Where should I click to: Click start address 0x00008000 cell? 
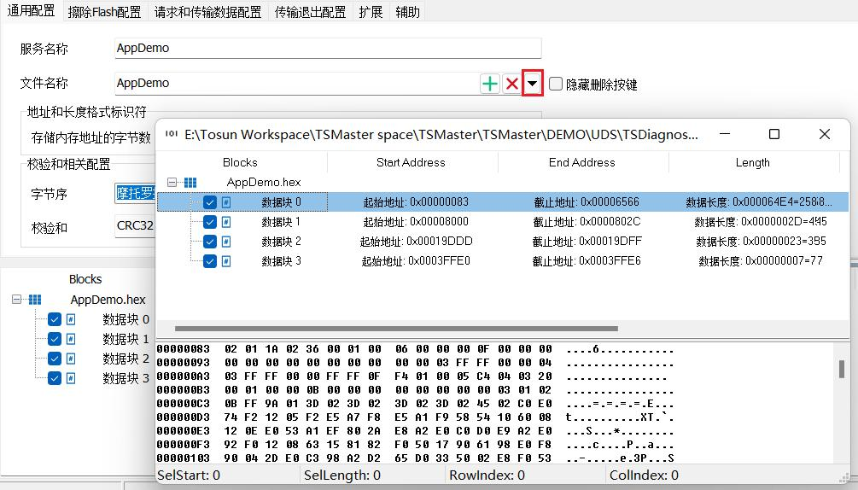click(416, 222)
